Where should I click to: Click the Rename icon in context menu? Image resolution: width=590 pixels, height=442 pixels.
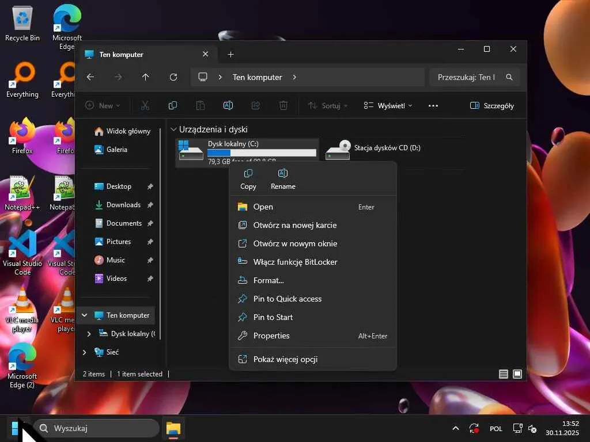pos(283,174)
